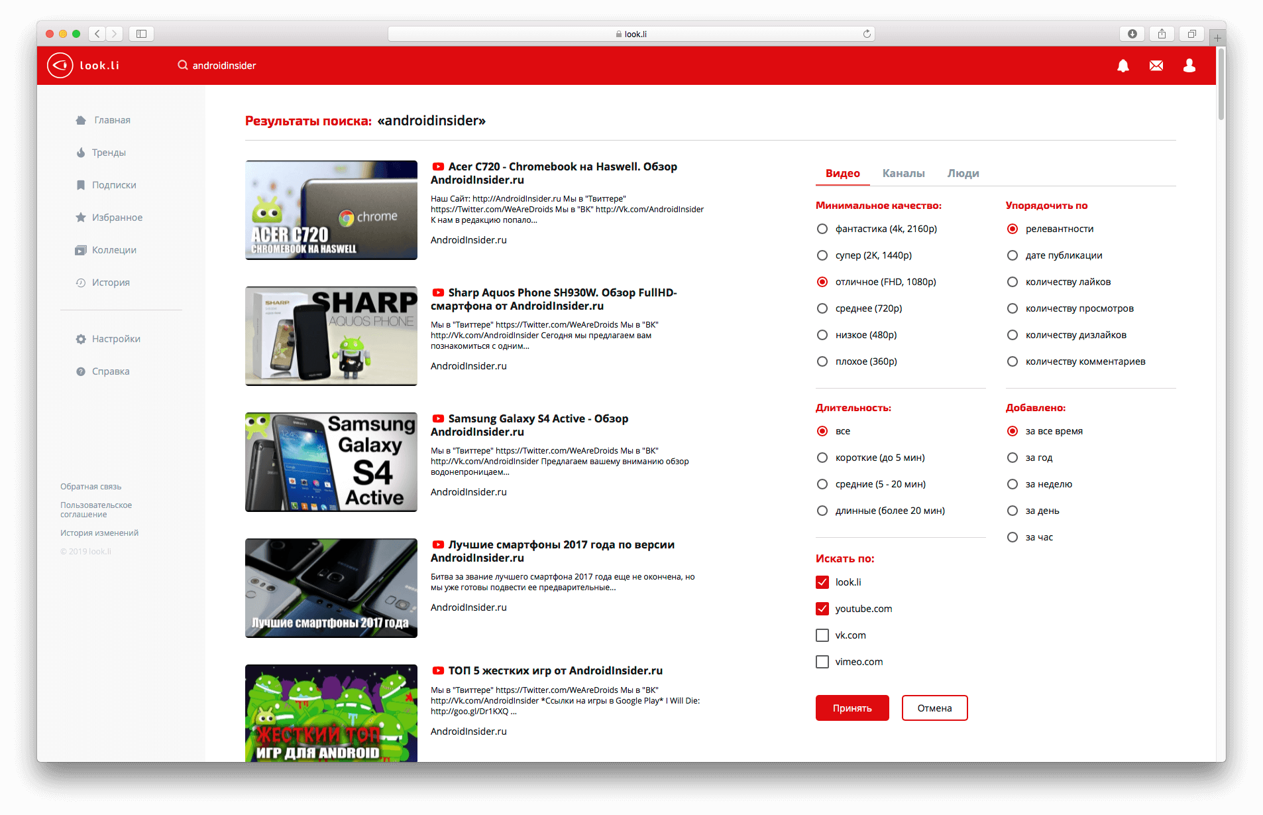Choose короткие (до 5 мин) duration
The width and height of the screenshot is (1263, 815).
pyautogui.click(x=822, y=458)
